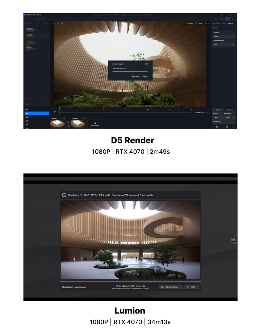Click the Camera 2 keyframe thumbnail
261x330 pixels.
(x=79, y=124)
